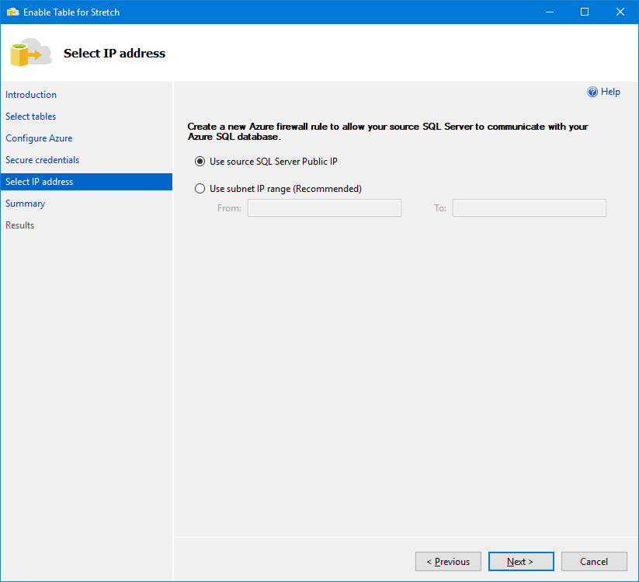Go to the Introduction page

(31, 95)
